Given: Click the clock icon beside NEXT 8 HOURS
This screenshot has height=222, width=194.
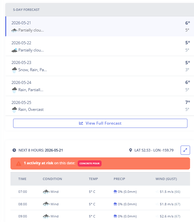Looking at the screenshot, I should pyautogui.click(x=14, y=150).
